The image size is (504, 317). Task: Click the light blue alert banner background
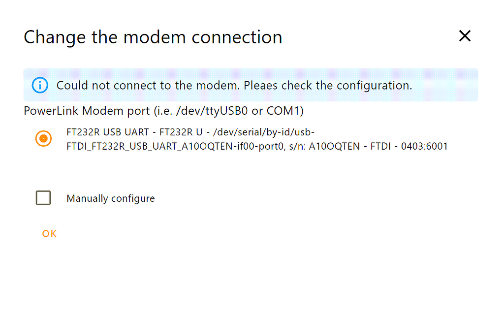click(251, 85)
